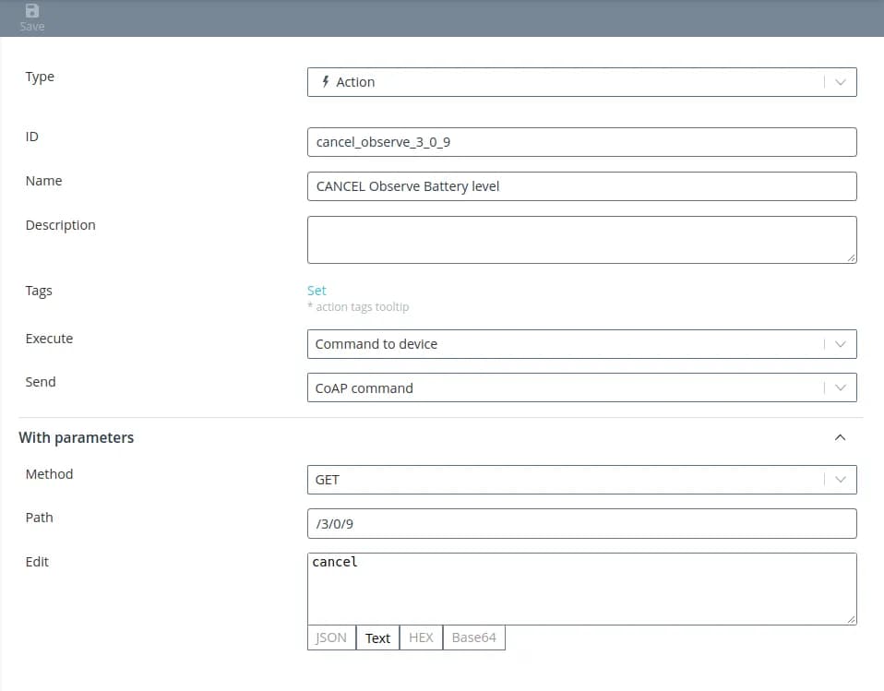884x691 pixels.
Task: Click the Description resize handle
Action: pyautogui.click(x=851, y=258)
